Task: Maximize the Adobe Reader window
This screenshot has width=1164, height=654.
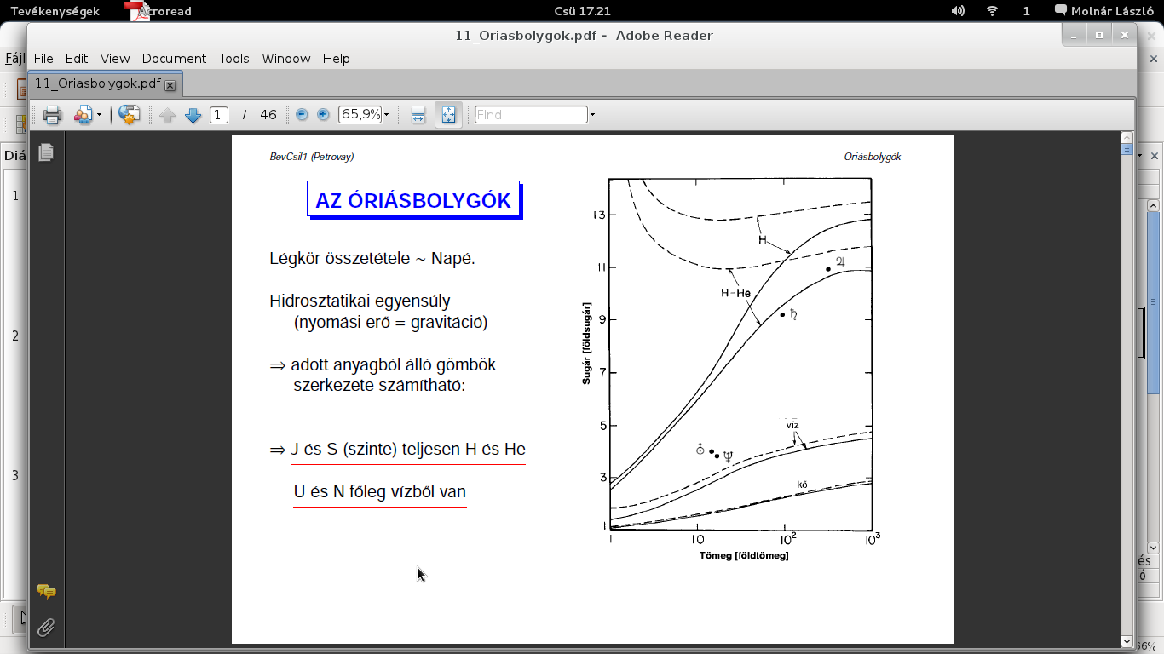Action: tap(1099, 35)
